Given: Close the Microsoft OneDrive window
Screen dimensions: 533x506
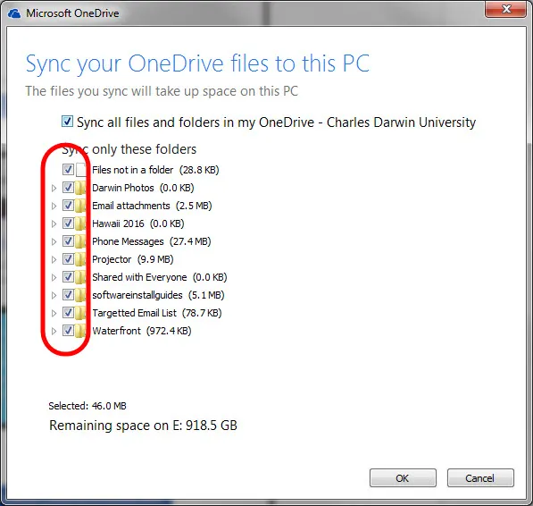Looking at the screenshot, I should [x=506, y=9].
